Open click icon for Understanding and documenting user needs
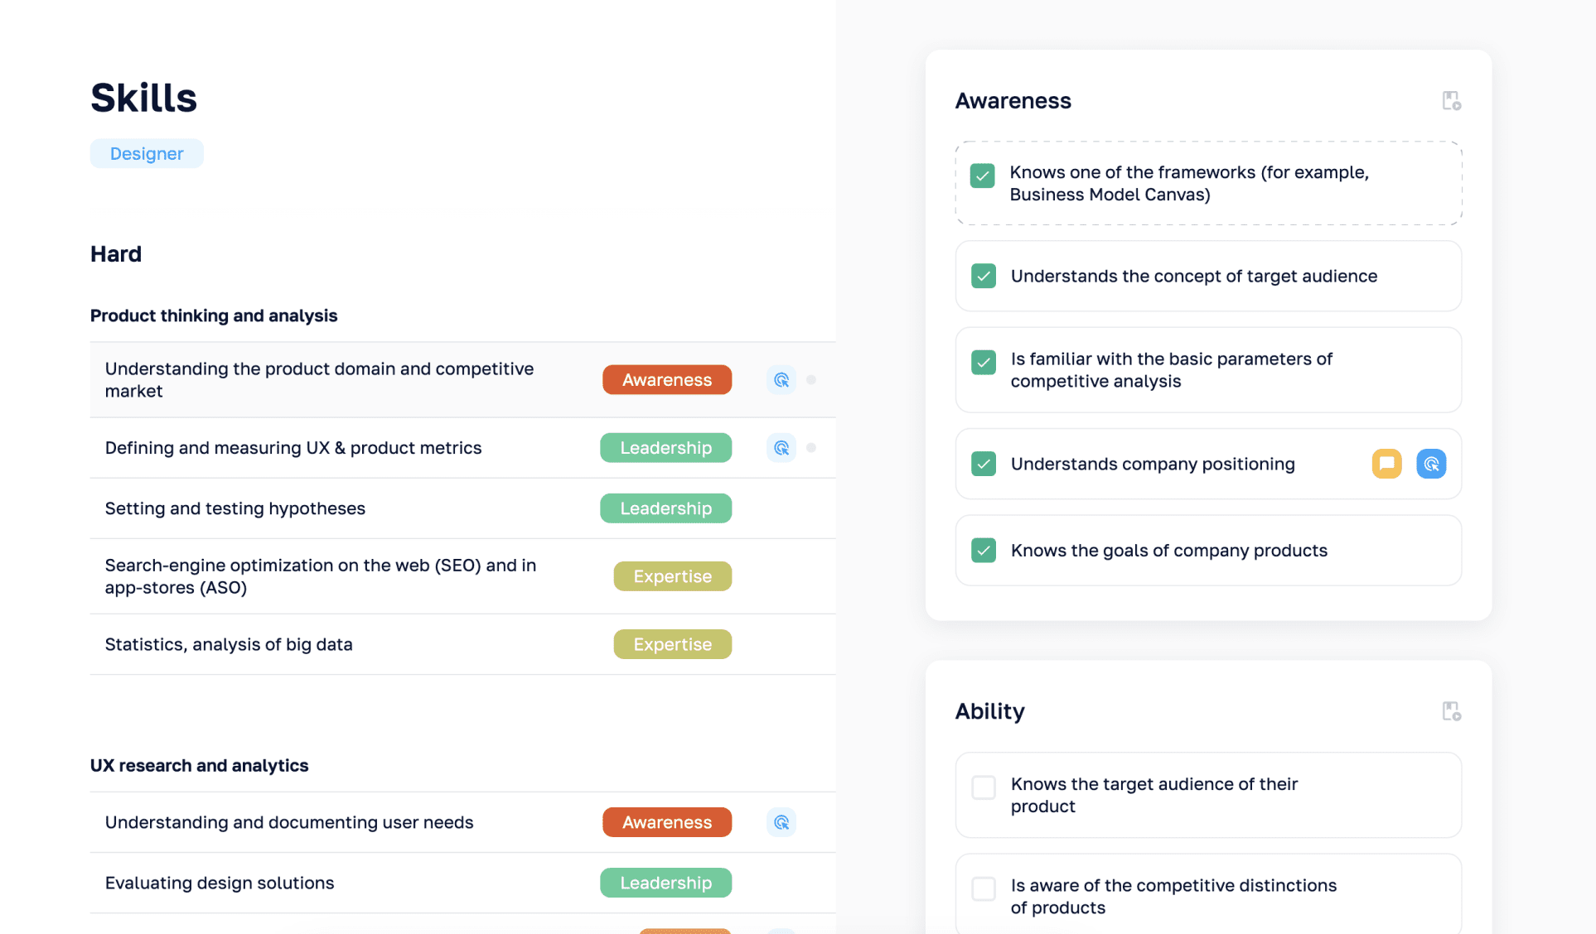Viewport: 1596px width, 934px height. click(x=781, y=822)
